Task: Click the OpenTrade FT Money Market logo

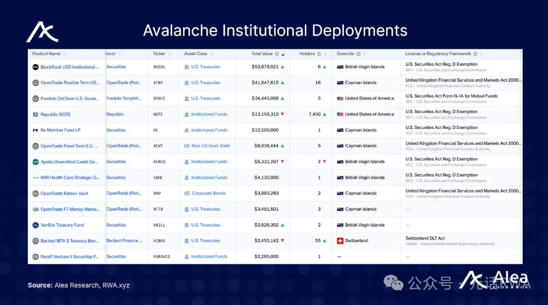Action: tap(35, 210)
